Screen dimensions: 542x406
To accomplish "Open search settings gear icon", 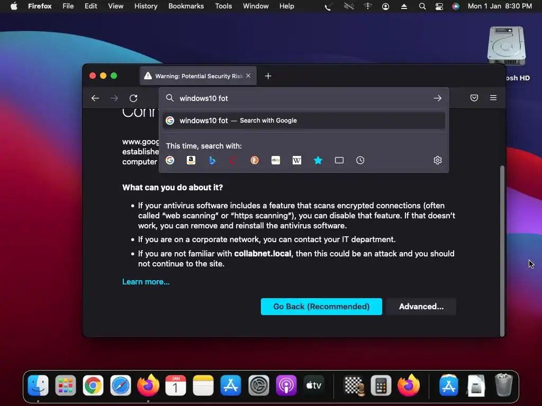I will 438,160.
